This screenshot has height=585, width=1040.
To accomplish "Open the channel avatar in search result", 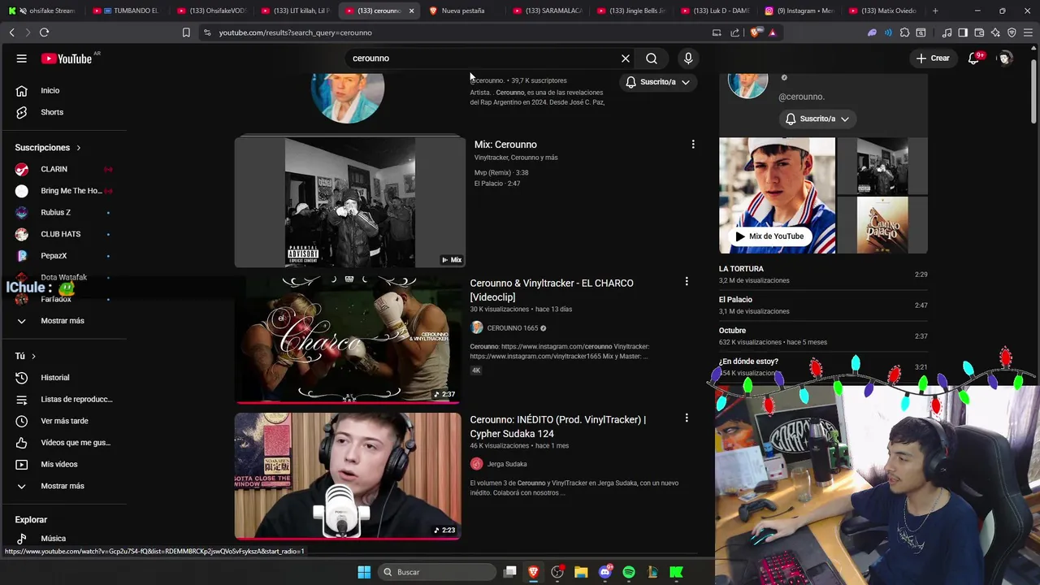I will pyautogui.click(x=348, y=97).
